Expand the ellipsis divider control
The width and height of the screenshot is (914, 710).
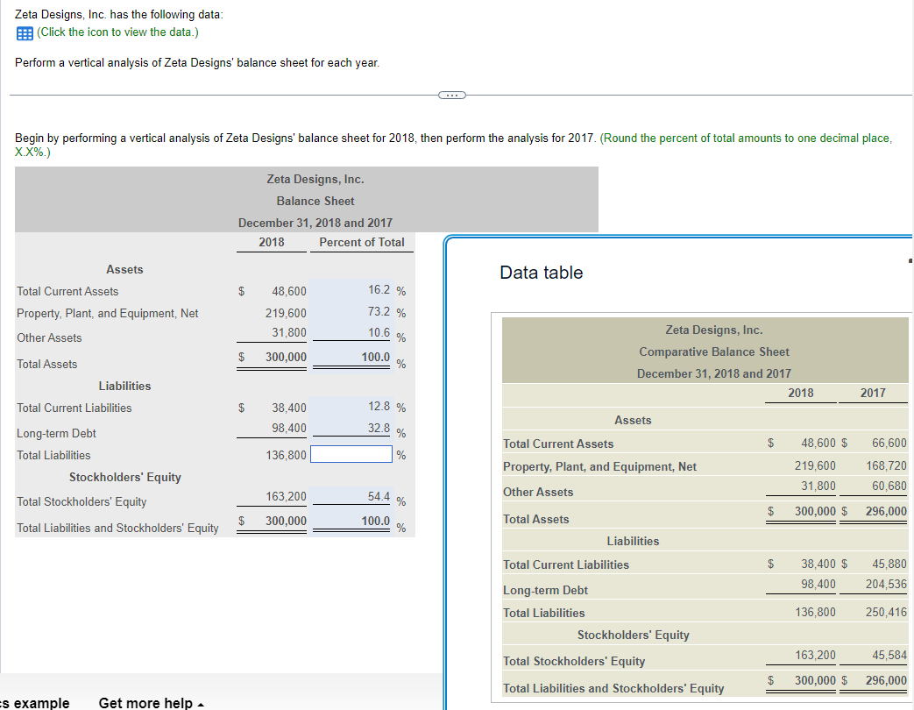point(450,94)
